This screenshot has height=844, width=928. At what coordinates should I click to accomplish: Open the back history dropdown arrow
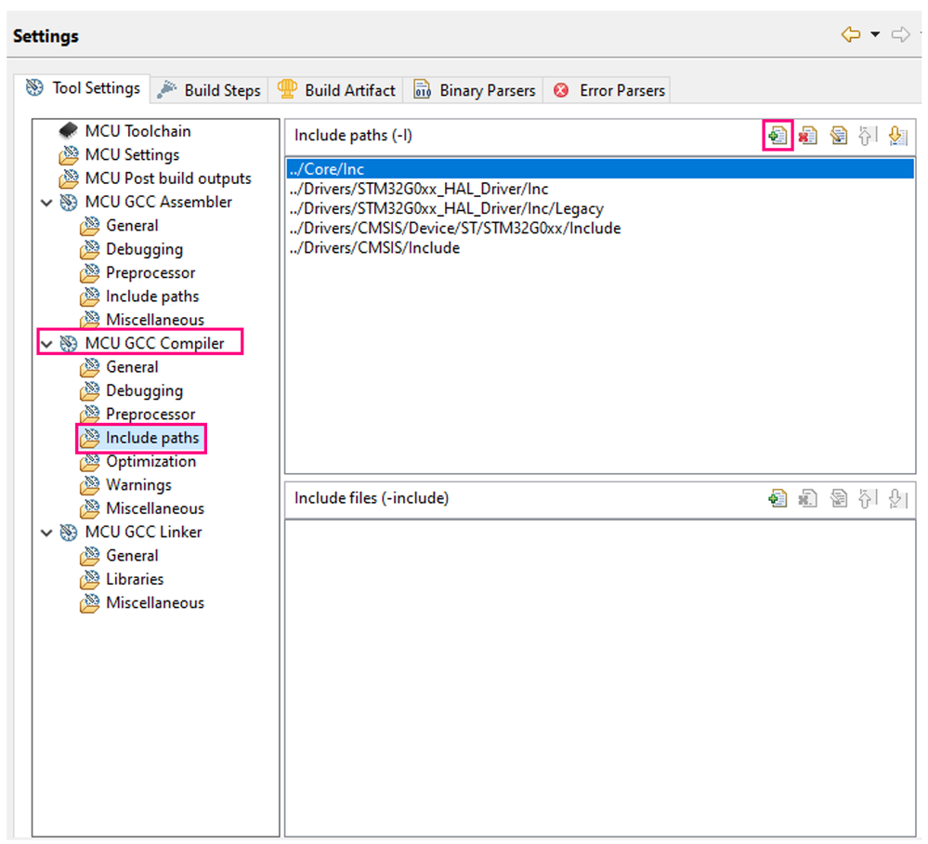click(875, 34)
